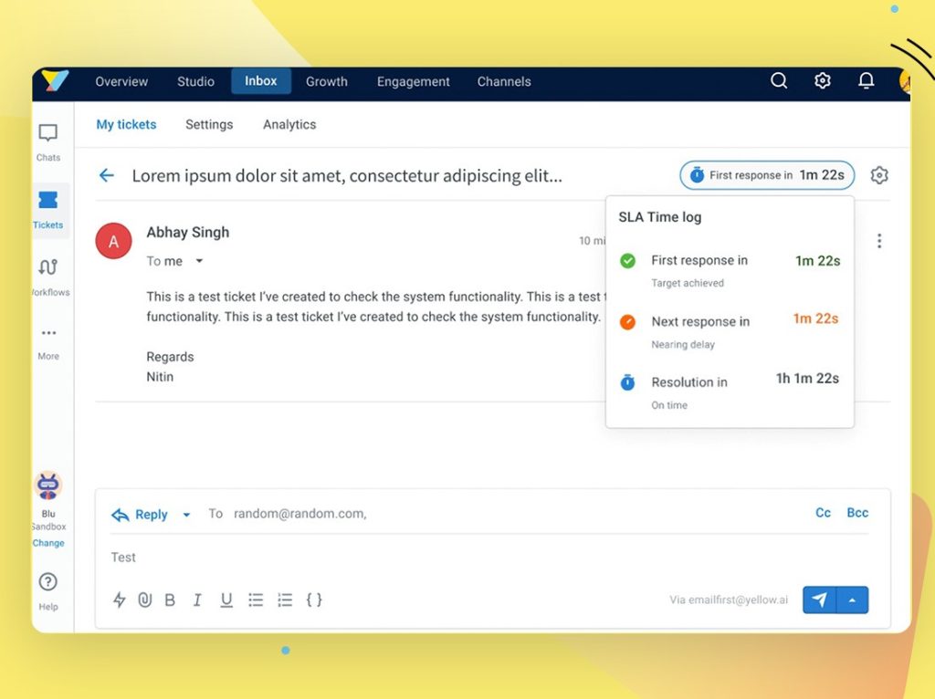Image resolution: width=935 pixels, height=699 pixels.
Task: Collapse the First response SLA timer pill
Action: click(x=767, y=175)
